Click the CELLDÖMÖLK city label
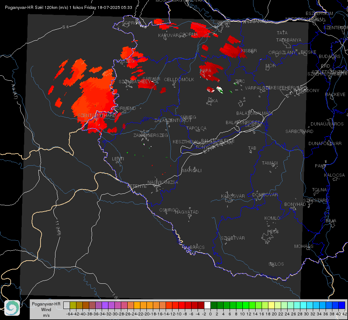348x320 pixels. tap(179, 80)
